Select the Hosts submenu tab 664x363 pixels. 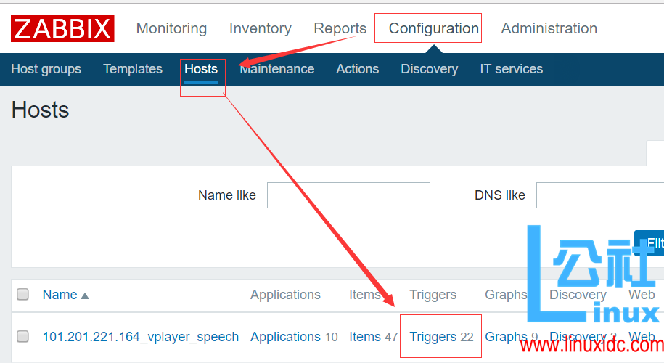201,69
